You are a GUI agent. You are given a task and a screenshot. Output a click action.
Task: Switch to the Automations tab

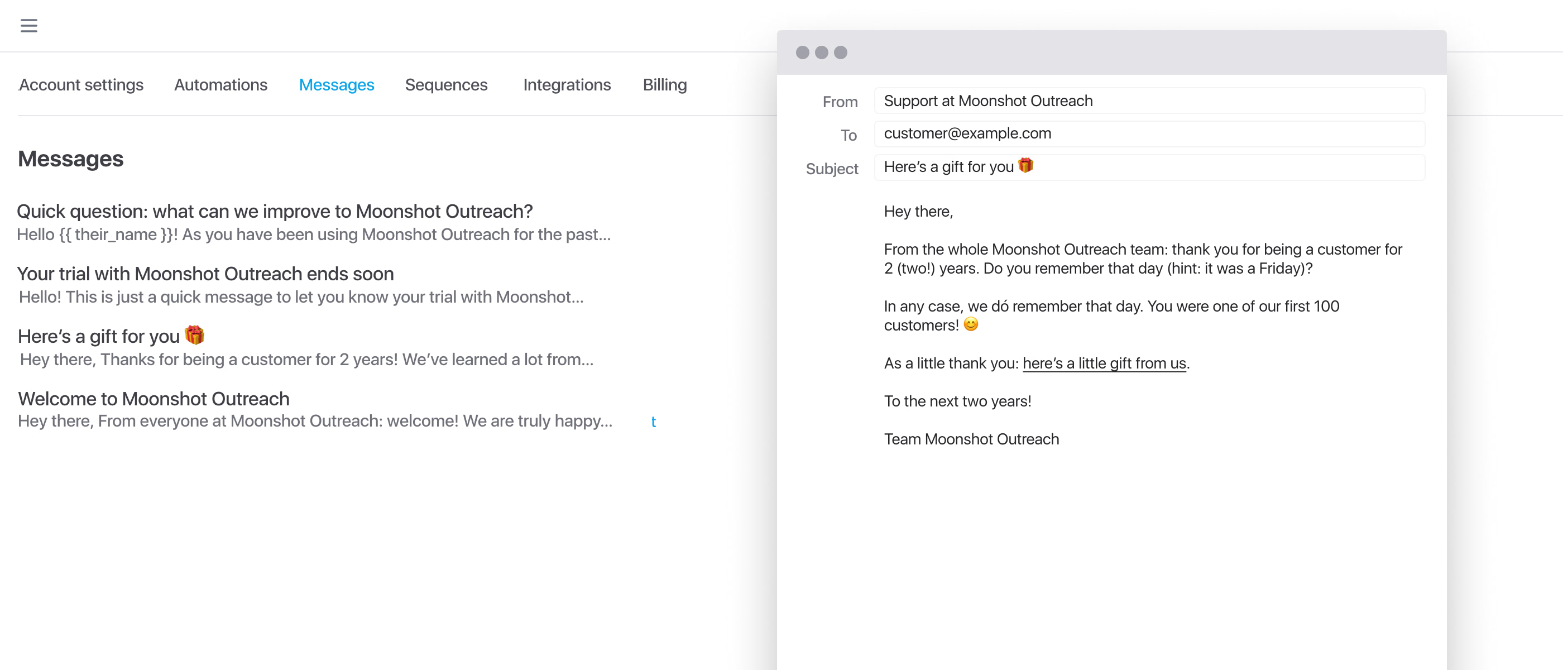[221, 85]
